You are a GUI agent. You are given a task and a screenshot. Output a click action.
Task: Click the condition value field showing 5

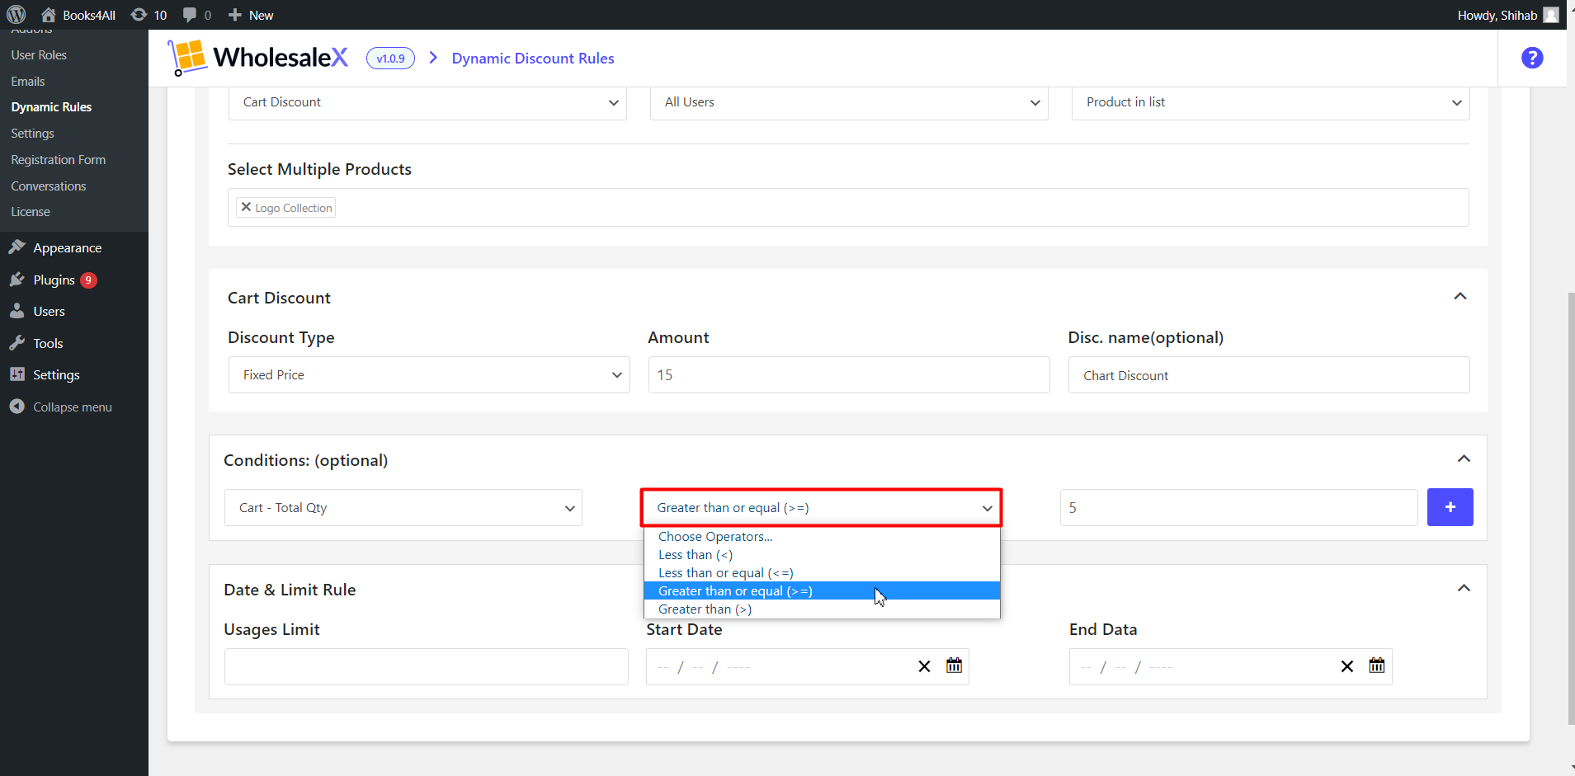click(x=1238, y=508)
